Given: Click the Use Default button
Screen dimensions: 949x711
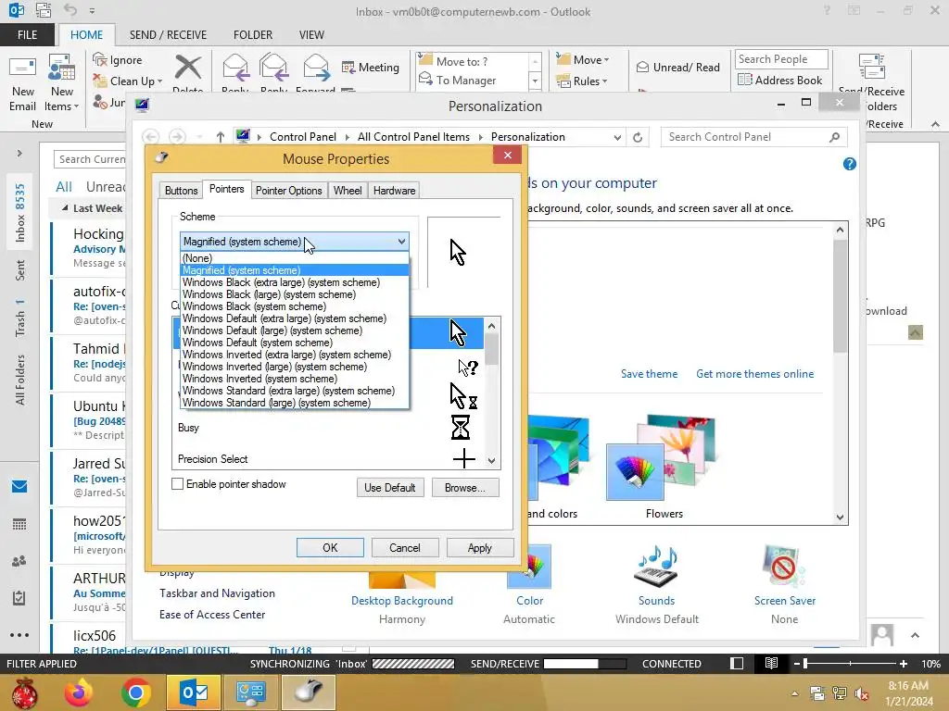Looking at the screenshot, I should click(390, 488).
